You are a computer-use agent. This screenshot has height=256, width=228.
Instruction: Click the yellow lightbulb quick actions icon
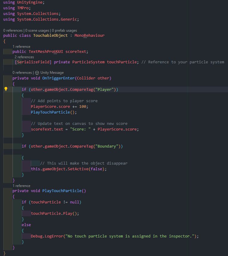pyautogui.click(x=6, y=89)
